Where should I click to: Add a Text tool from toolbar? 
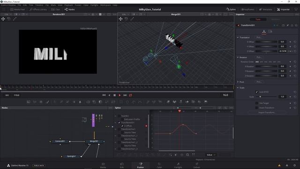click(41, 102)
